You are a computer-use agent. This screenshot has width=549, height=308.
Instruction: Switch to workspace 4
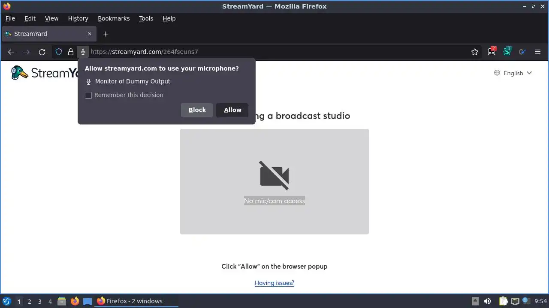tap(50, 302)
